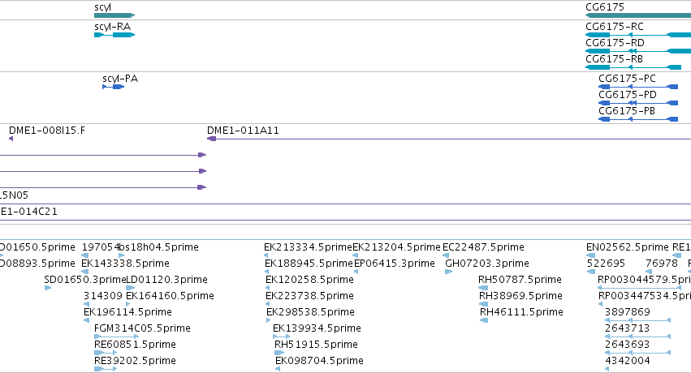Click the CG6175-PC protein glyph
The height and width of the screenshot is (373, 691).
point(638,87)
